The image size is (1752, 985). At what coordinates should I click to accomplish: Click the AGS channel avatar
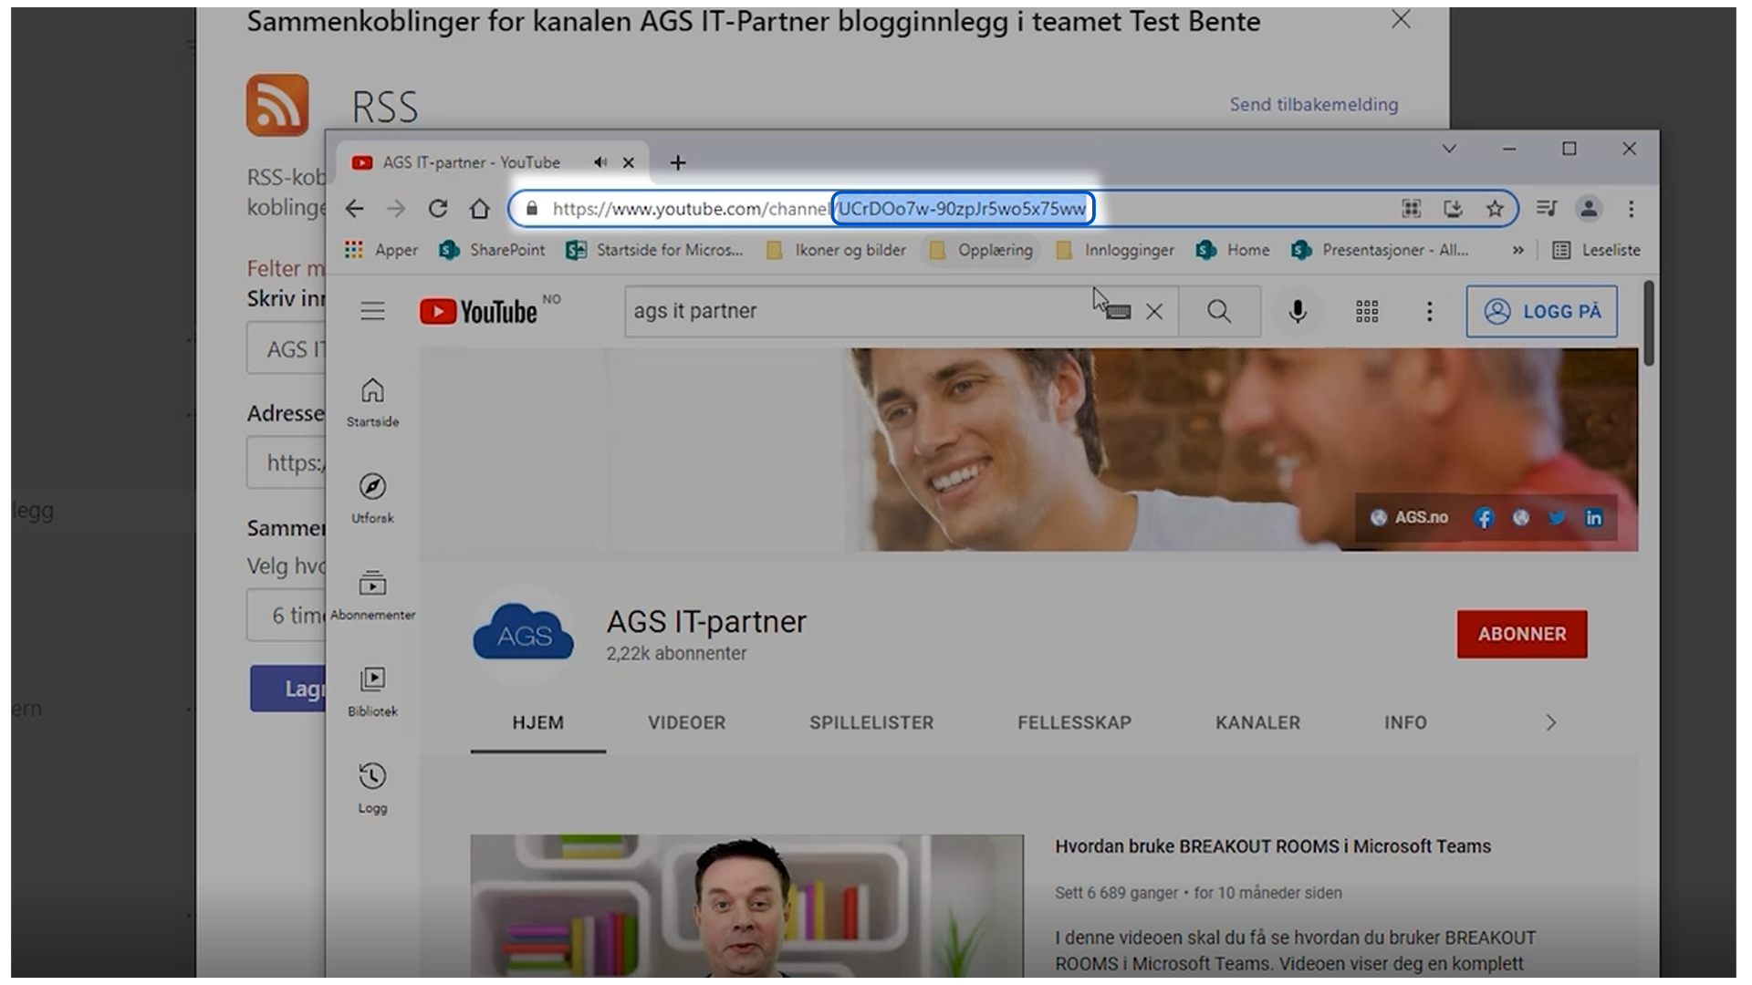523,634
